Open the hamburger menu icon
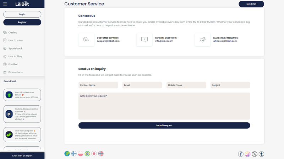The width and height of the screenshot is (284, 159). pos(5,4)
